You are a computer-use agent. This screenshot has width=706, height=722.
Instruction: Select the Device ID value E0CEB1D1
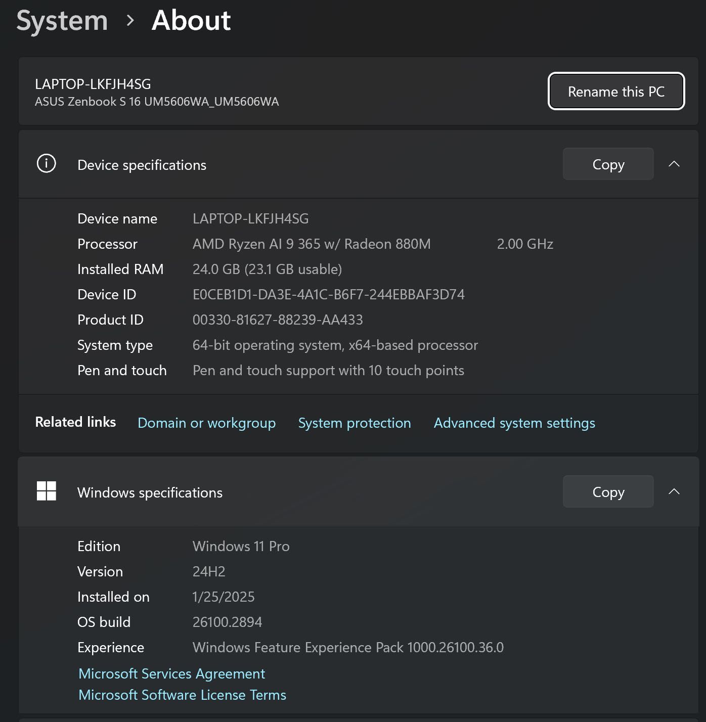328,294
